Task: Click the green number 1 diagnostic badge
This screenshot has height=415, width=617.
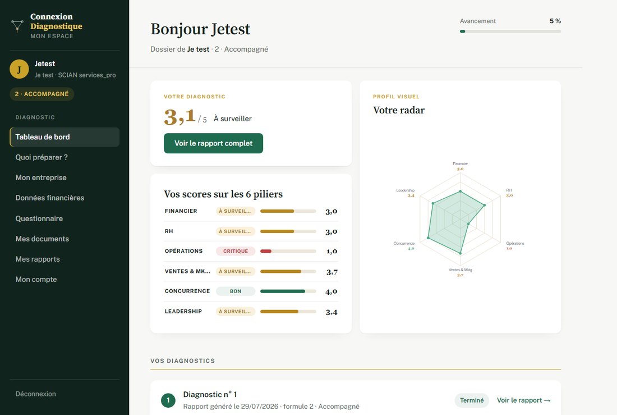Action: point(168,400)
